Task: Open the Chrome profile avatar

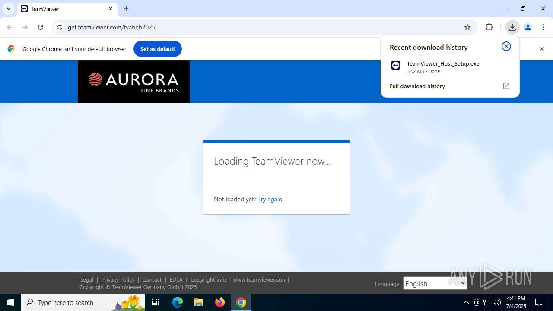Action: pyautogui.click(x=528, y=27)
